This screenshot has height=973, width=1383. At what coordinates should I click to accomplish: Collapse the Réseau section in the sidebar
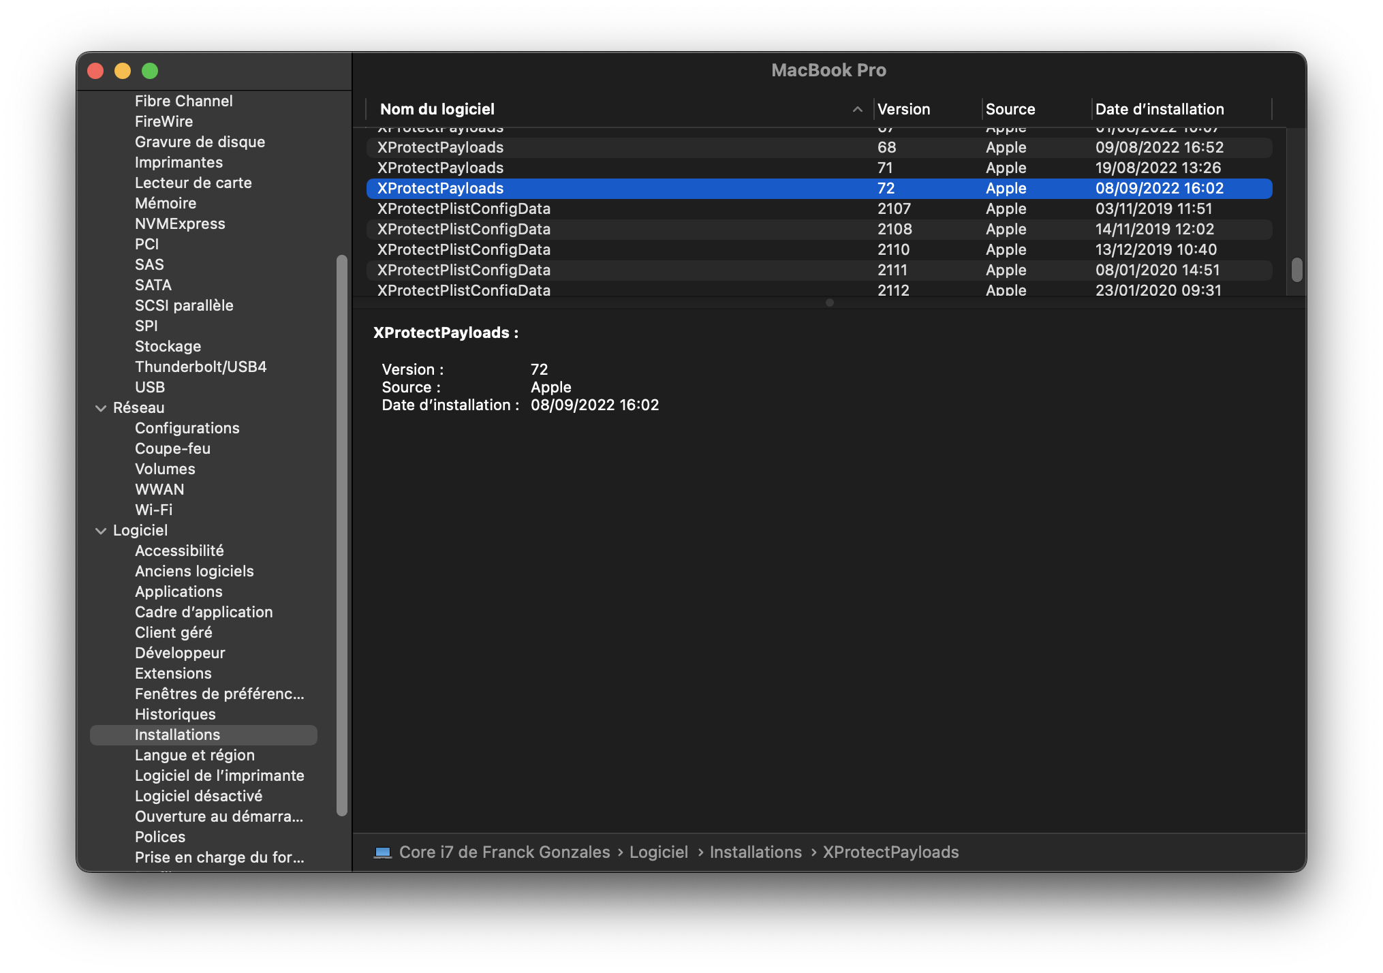(99, 407)
